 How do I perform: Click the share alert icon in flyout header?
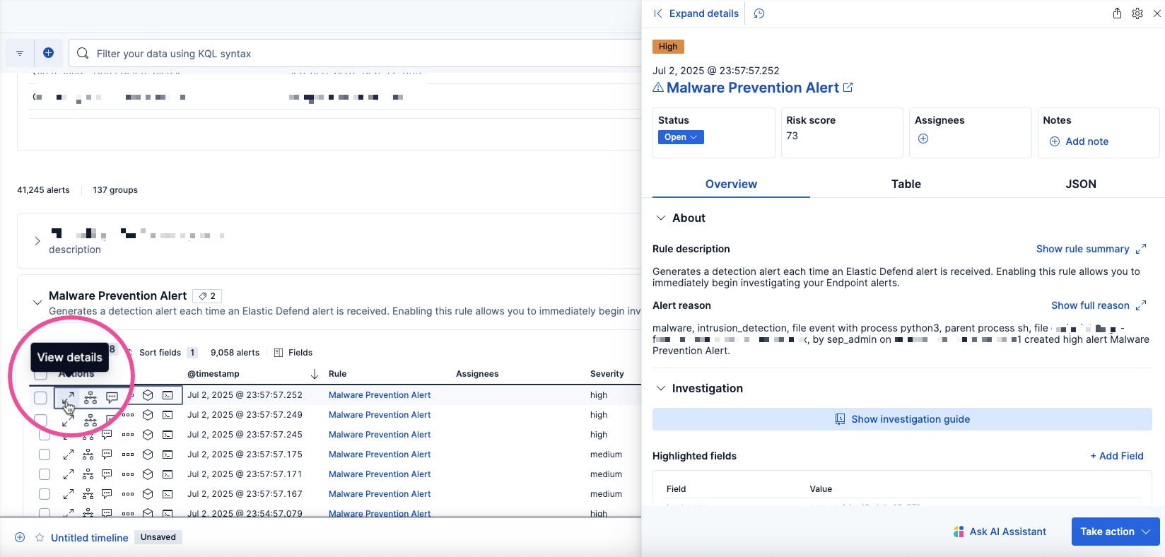pos(1117,13)
